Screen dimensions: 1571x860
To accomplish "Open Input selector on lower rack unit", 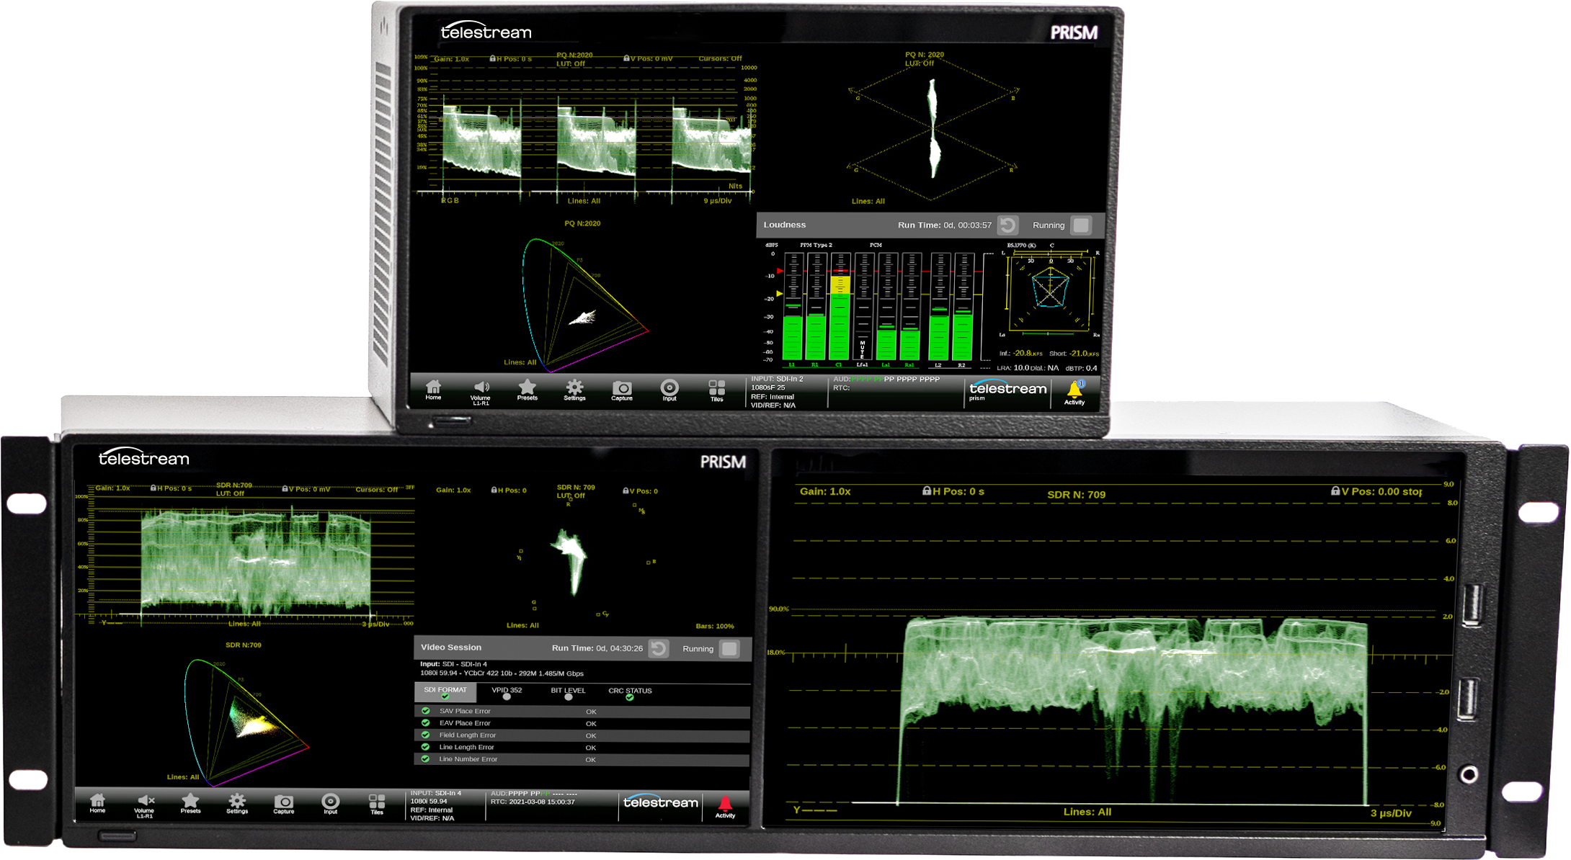I will click(331, 804).
